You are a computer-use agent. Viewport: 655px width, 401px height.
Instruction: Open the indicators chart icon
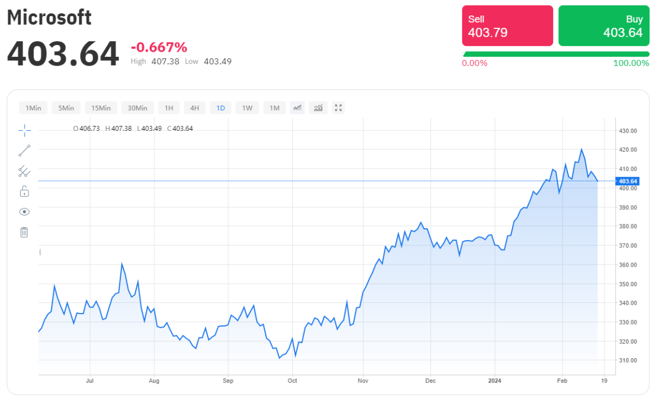(318, 108)
